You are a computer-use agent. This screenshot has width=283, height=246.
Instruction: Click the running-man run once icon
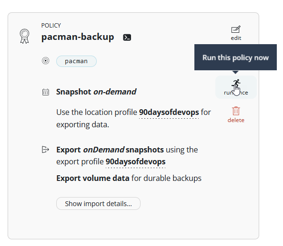coord(236,83)
